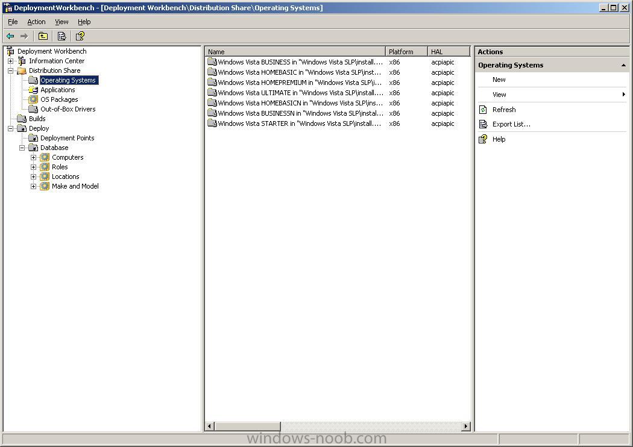This screenshot has width=633, height=447.
Task: Click Export List... in the Actions pane
Action: click(511, 124)
